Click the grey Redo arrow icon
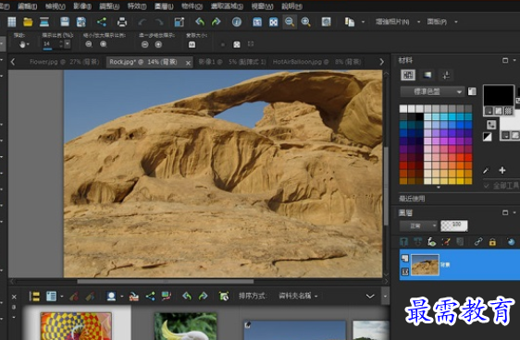This screenshot has width=520, height=340. [159, 22]
